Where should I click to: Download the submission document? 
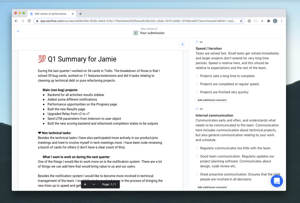(183, 44)
